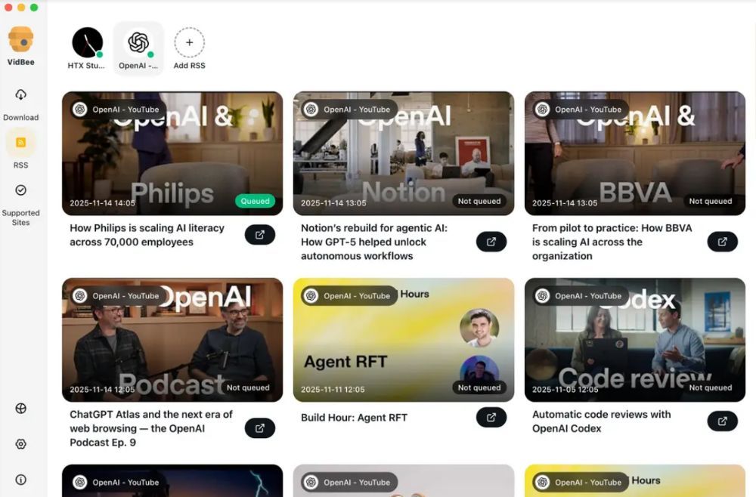Viewport: 756px width, 497px height.
Task: Click the ChatGPT Atlas podcast thumbnail
Action: 172,340
